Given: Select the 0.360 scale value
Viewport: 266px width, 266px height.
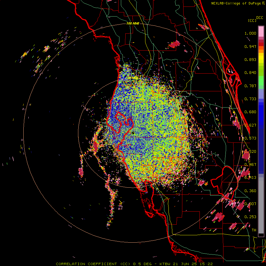Looking at the screenshot, I should pos(250,191).
